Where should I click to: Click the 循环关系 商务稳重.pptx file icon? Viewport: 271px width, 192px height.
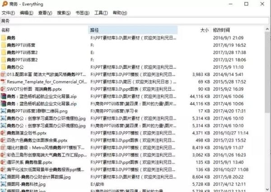point(3,162)
